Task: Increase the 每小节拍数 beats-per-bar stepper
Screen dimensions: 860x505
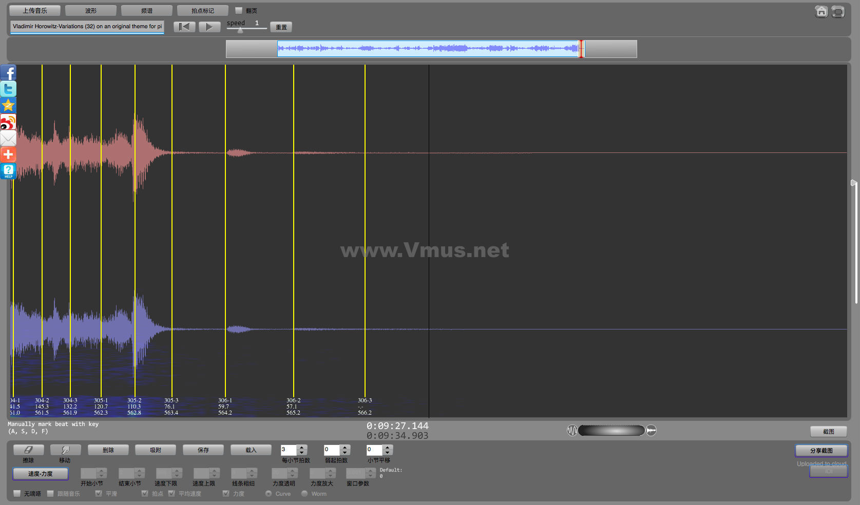Action: [x=302, y=448]
